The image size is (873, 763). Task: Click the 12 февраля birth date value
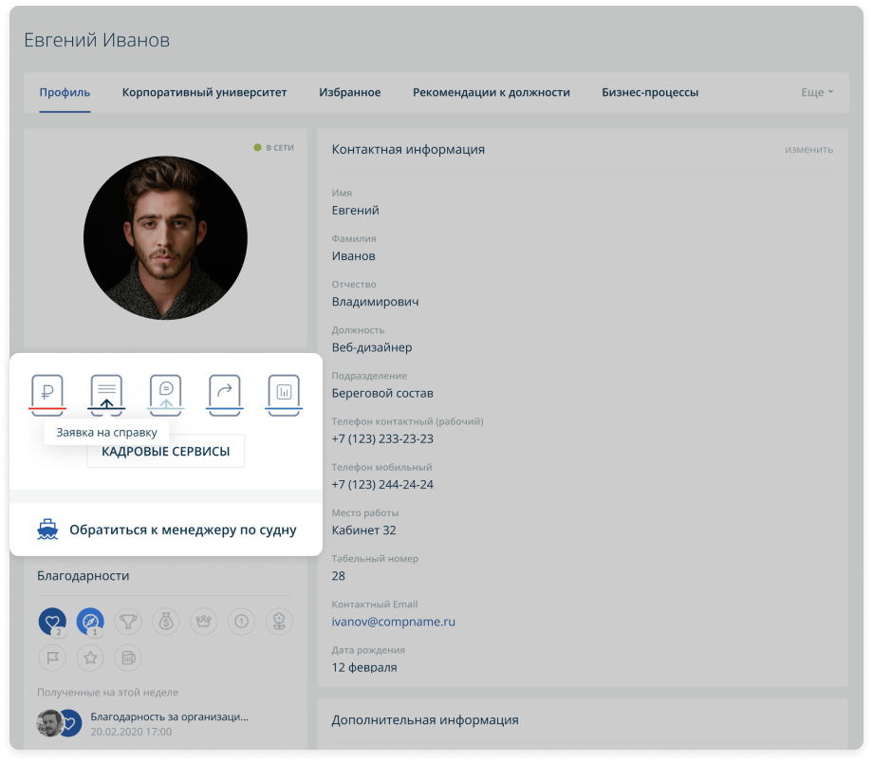[364, 667]
